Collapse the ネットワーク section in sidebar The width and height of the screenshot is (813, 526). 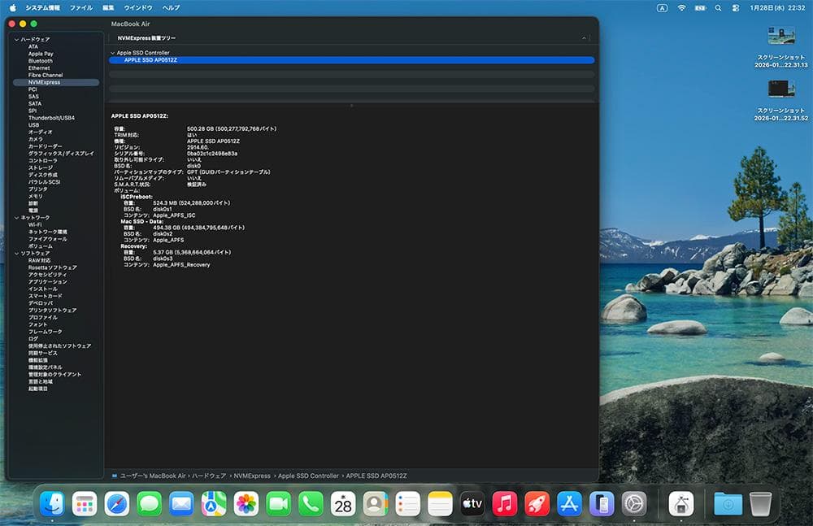pos(16,218)
